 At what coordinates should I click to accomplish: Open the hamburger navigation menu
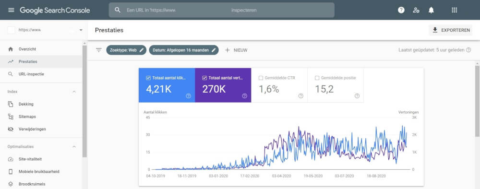coord(11,10)
